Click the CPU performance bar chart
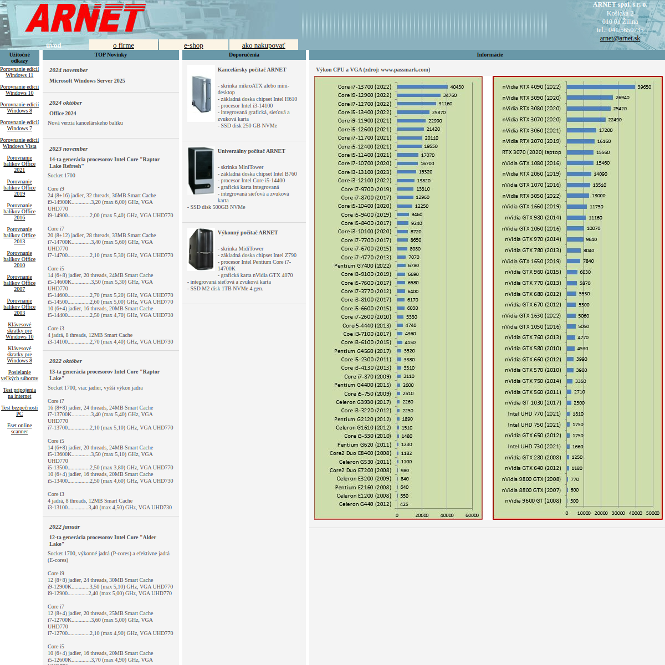This screenshot has width=665, height=665. (398, 298)
